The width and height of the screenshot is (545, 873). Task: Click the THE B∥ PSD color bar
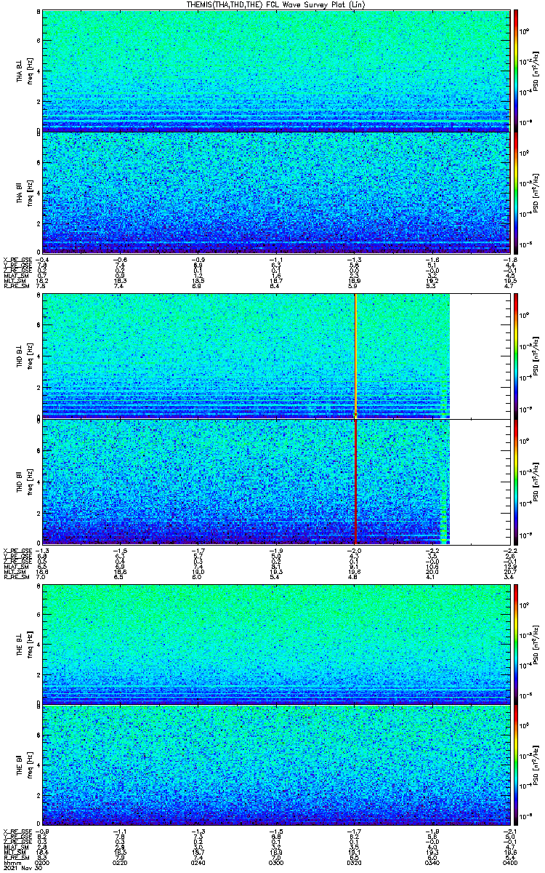pyautogui.click(x=516, y=765)
